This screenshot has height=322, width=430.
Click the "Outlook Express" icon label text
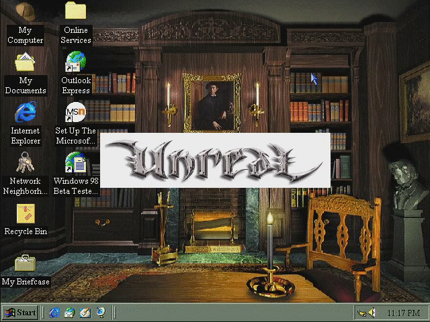pyautogui.click(x=76, y=85)
